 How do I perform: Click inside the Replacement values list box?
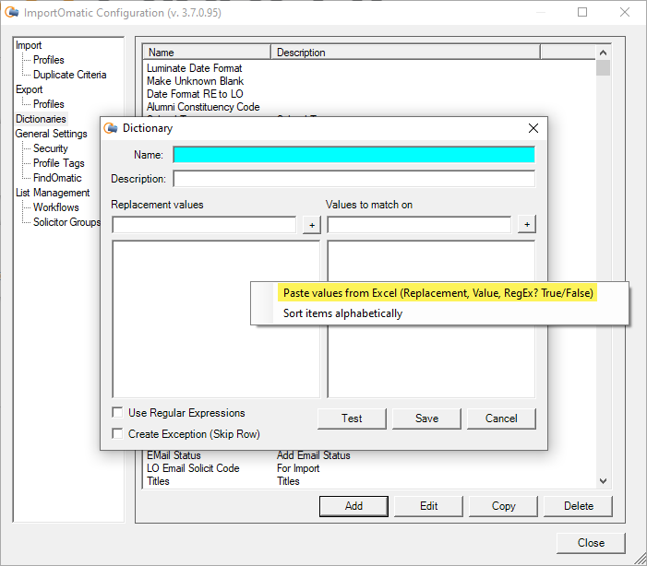tap(216, 319)
